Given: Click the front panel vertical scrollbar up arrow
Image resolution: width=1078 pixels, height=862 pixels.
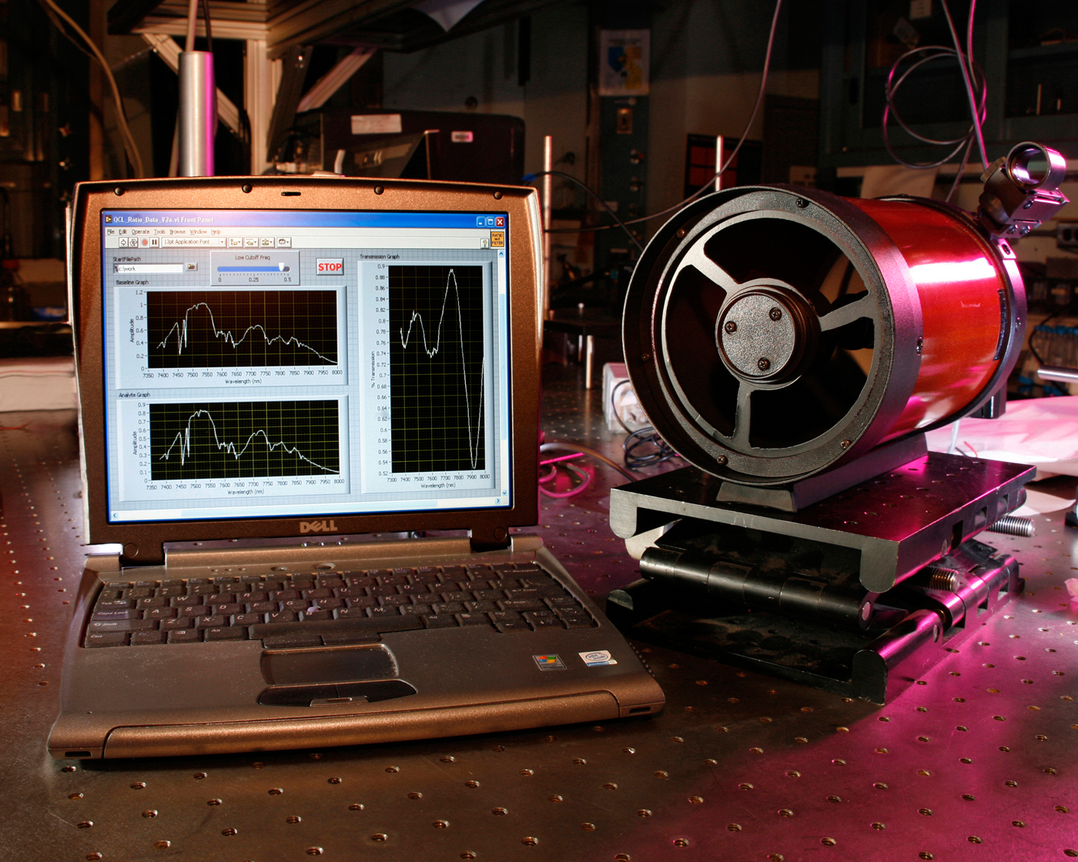Looking at the screenshot, I should pyautogui.click(x=501, y=254).
